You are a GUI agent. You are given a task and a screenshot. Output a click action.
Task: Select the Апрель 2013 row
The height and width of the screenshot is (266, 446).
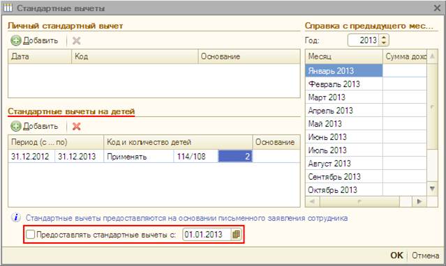click(366, 111)
